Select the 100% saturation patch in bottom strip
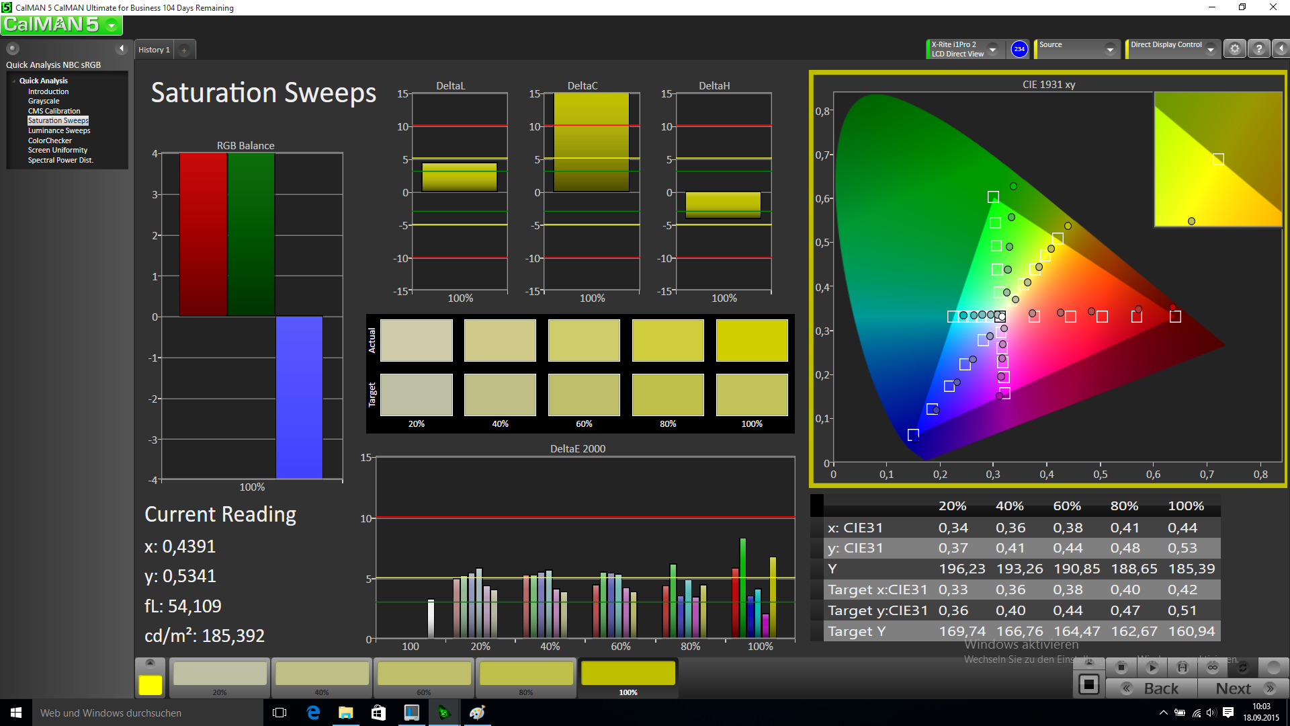The height and width of the screenshot is (726, 1290). [x=628, y=678]
